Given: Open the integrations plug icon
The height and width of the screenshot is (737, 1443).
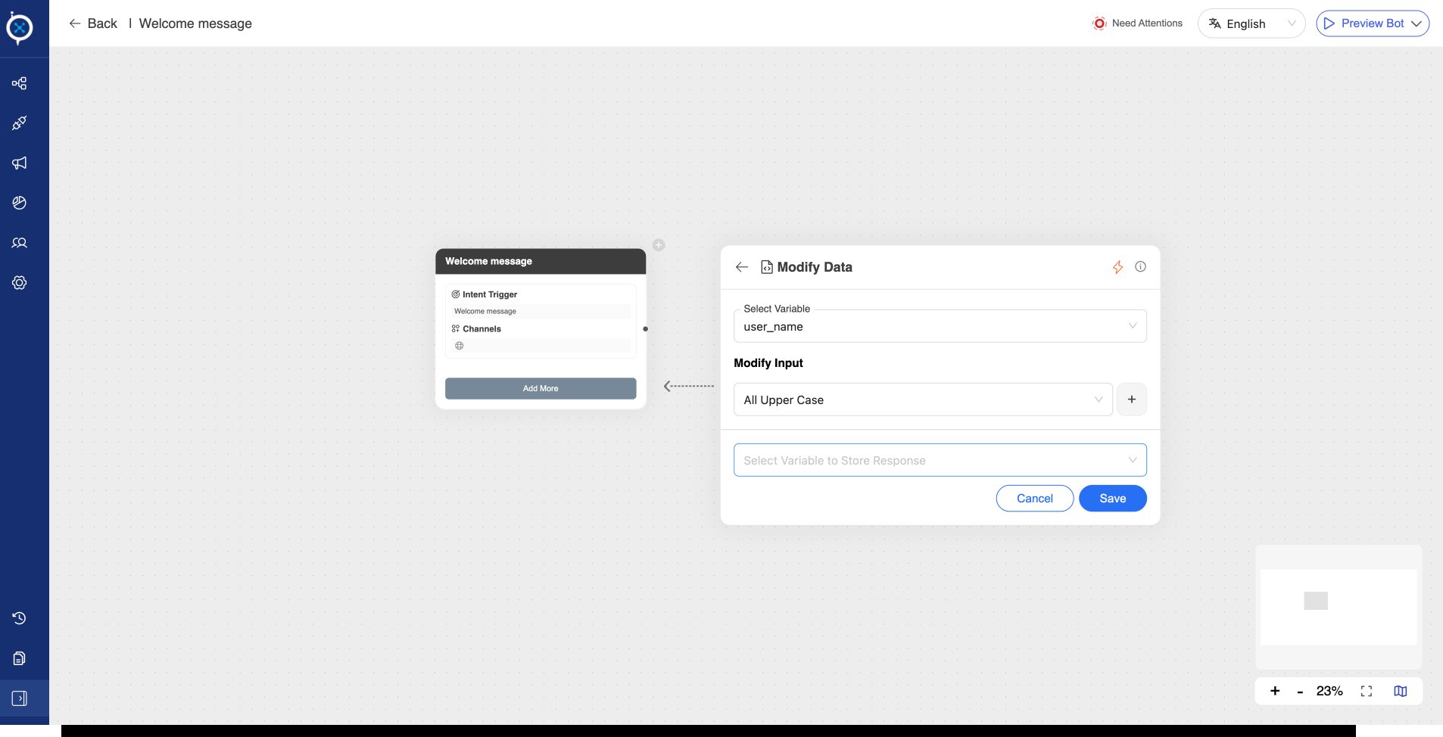Looking at the screenshot, I should 20,123.
